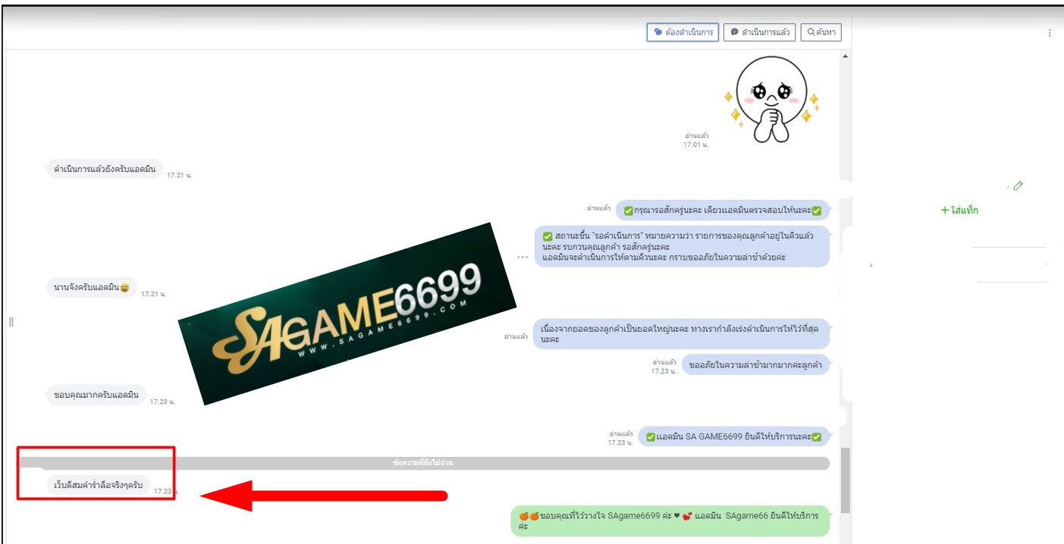Click the pencil edit icon in profile panel

pos(1018,186)
